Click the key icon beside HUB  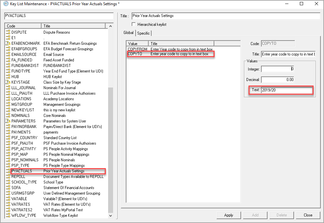[8, 77]
